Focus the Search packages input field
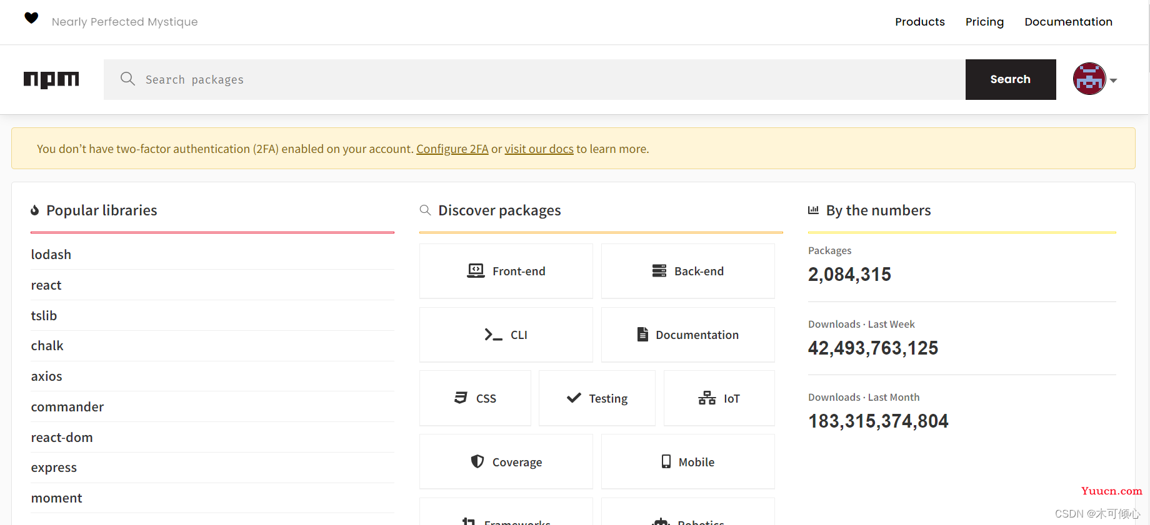This screenshot has height=525, width=1150. [x=534, y=79]
